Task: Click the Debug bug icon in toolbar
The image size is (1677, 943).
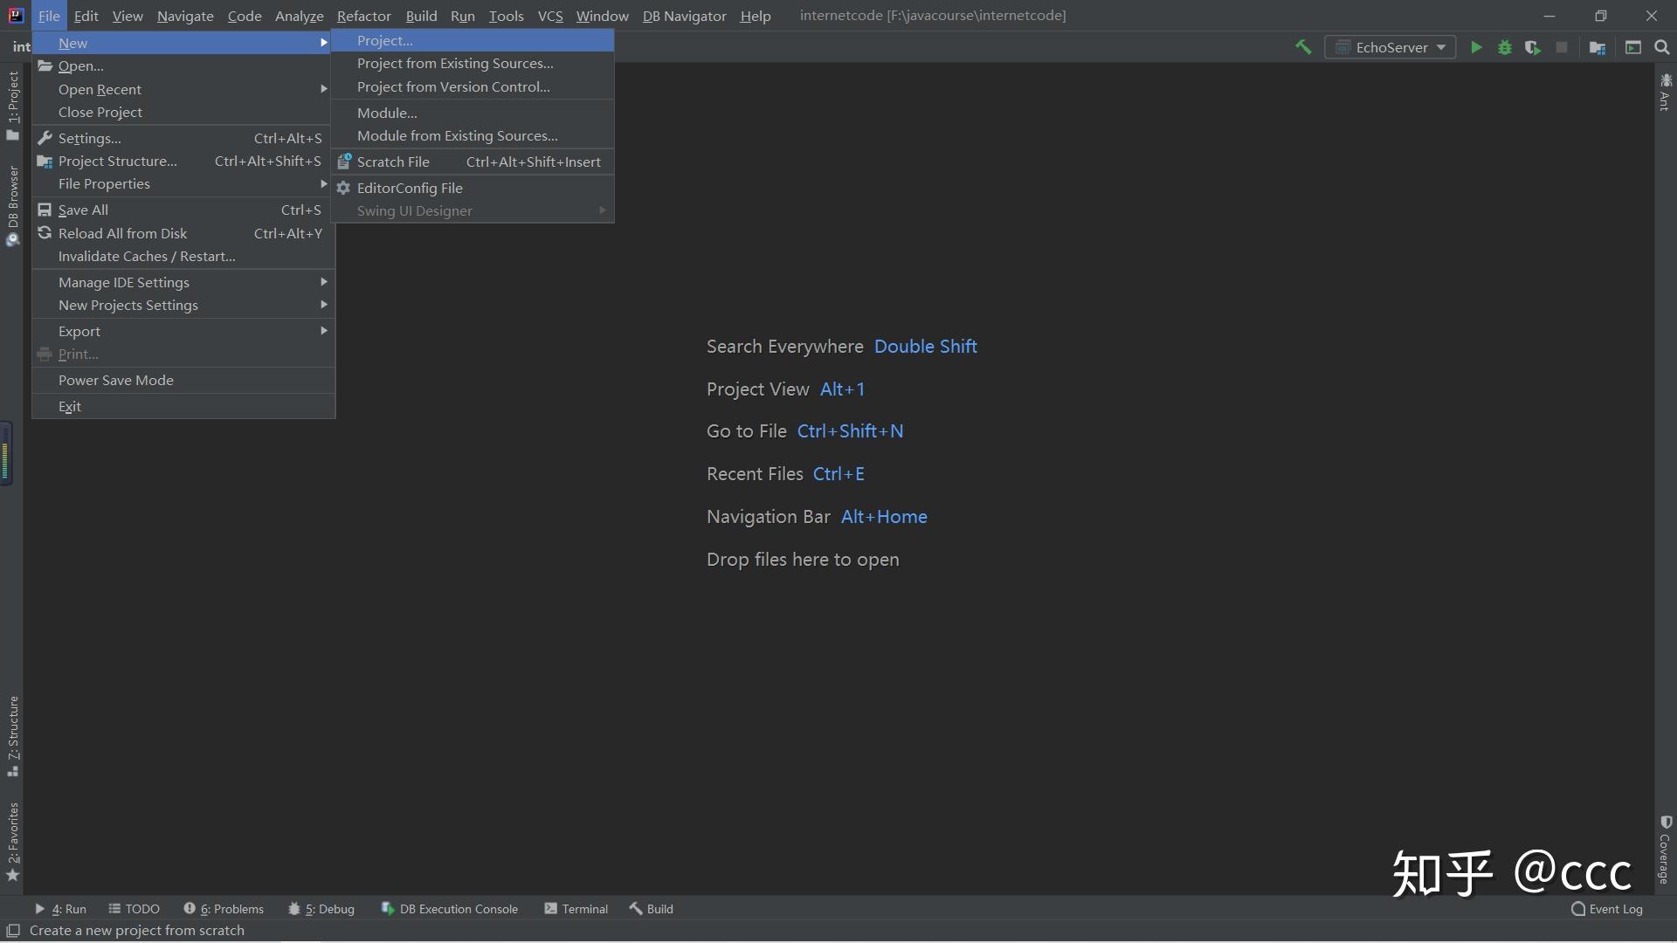Action: [x=1504, y=47]
